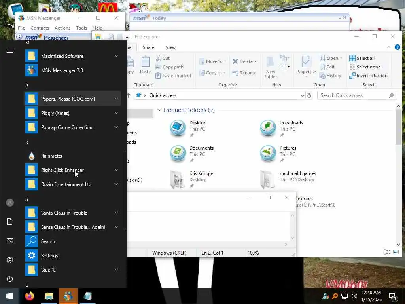Open MSN Messenger Actions menu
This screenshot has width=405, height=304.
click(x=62, y=28)
